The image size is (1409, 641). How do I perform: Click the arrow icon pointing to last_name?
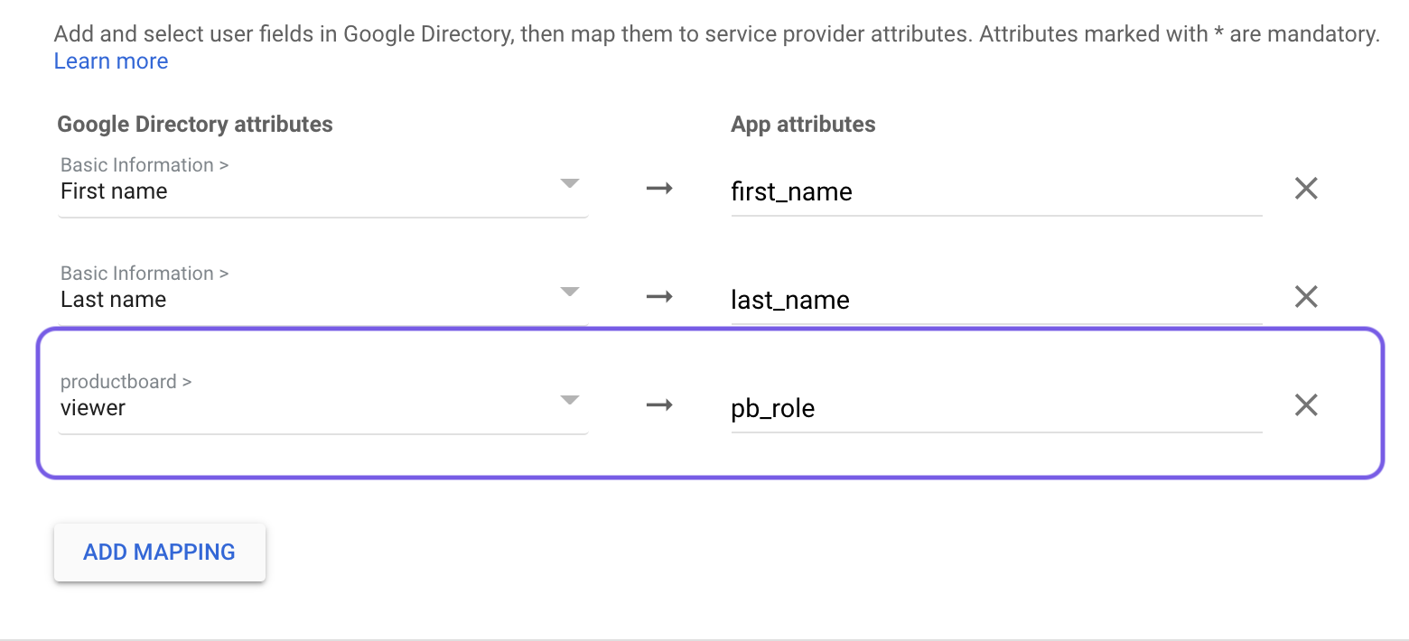[x=659, y=297]
